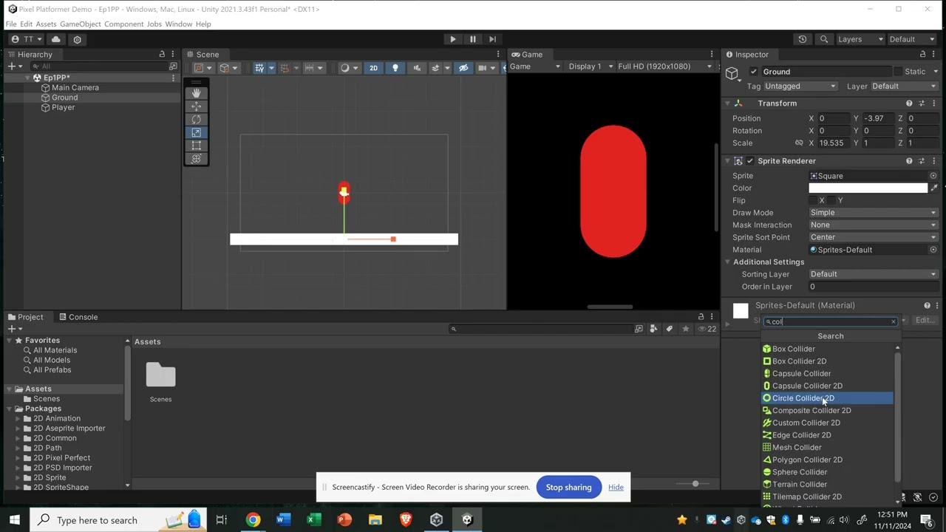
Task: Open Transform component help icon
Action: click(909, 103)
